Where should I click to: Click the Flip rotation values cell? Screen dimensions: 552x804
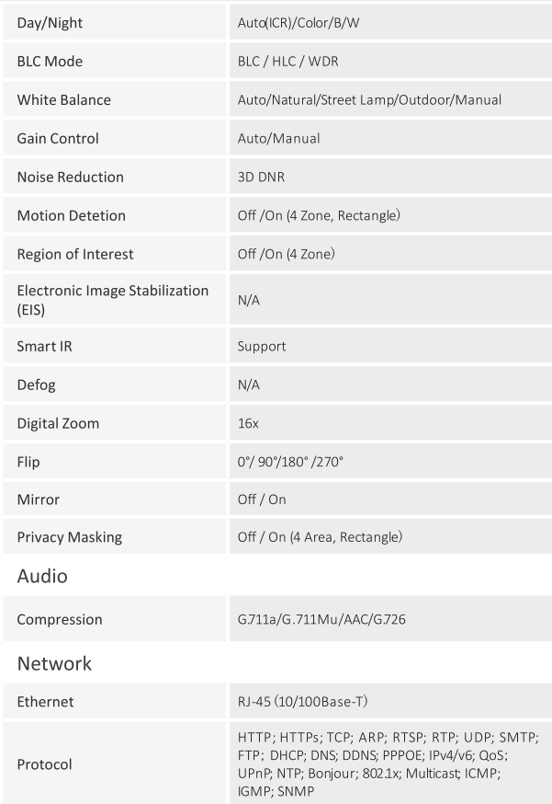pos(290,464)
